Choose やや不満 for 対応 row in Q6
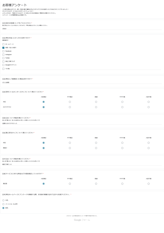This screenshot has height=233, width=164. tap(122, 143)
